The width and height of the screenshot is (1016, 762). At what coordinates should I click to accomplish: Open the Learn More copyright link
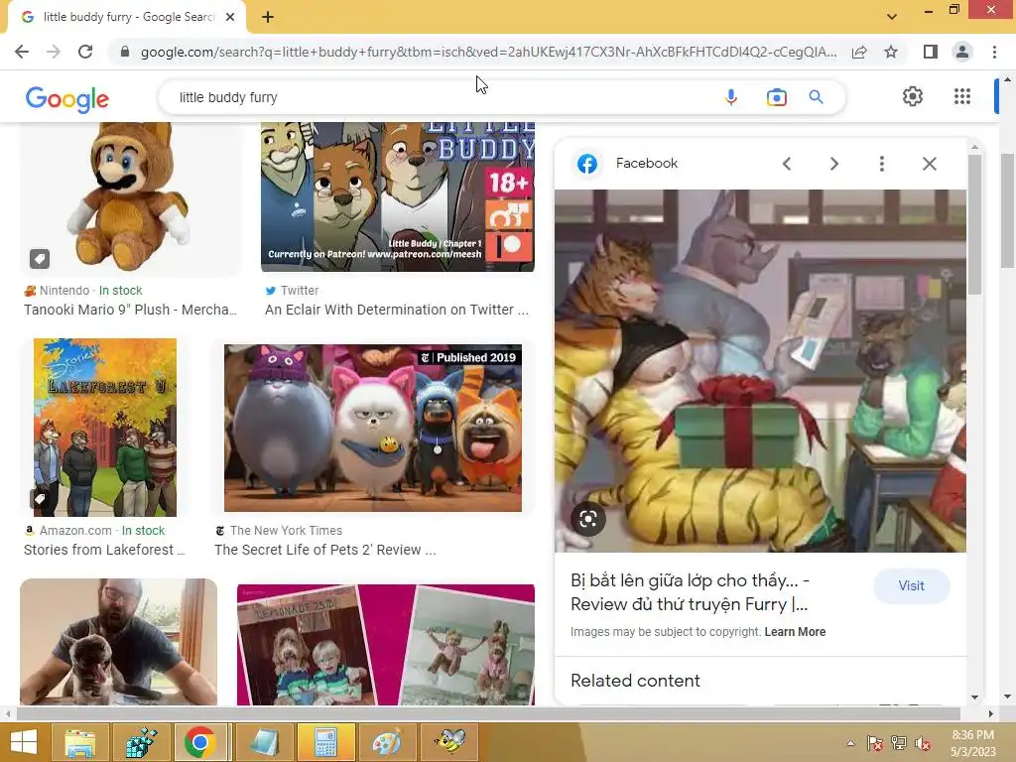point(795,632)
